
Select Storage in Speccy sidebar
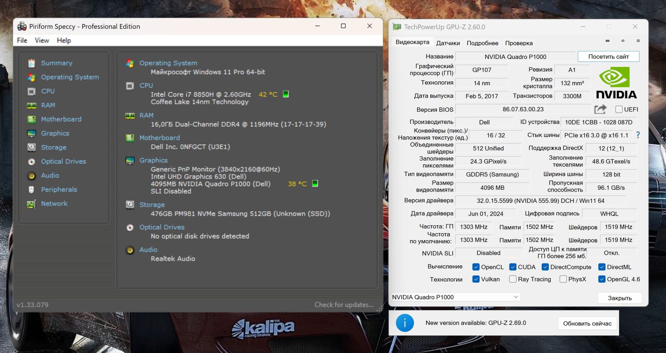[54, 147]
